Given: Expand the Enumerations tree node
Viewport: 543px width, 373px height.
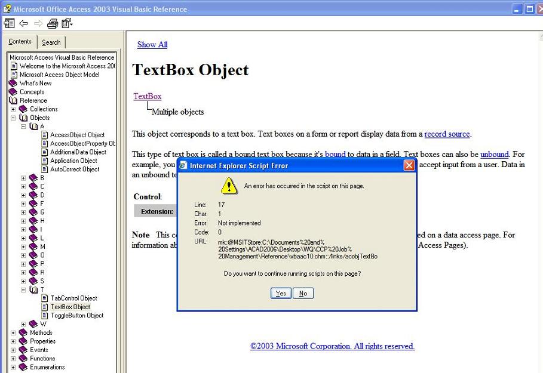Looking at the screenshot, I should [13, 367].
